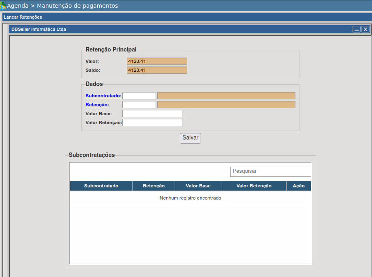The image size is (372, 277).
Task: Sort by the Retenção column header
Action: (x=154, y=186)
